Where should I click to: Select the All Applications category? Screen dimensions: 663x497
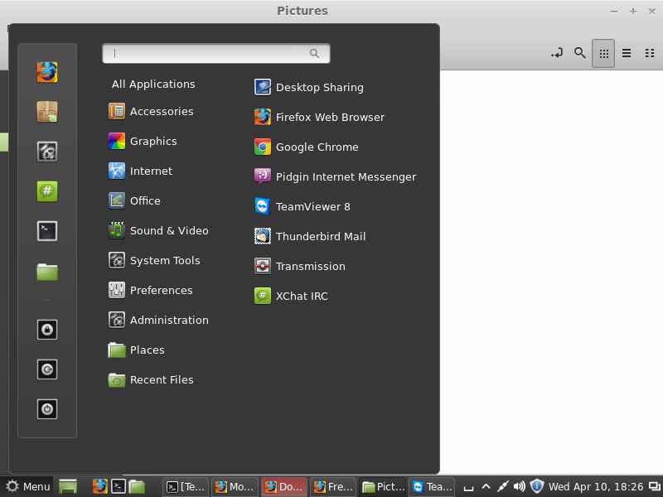pyautogui.click(x=153, y=84)
